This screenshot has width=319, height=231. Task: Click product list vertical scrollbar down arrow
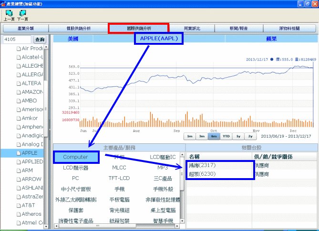pyautogui.click(x=182, y=221)
